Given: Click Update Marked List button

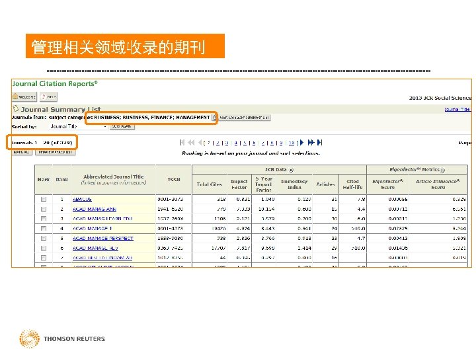Looking at the screenshot, I should point(56,152).
